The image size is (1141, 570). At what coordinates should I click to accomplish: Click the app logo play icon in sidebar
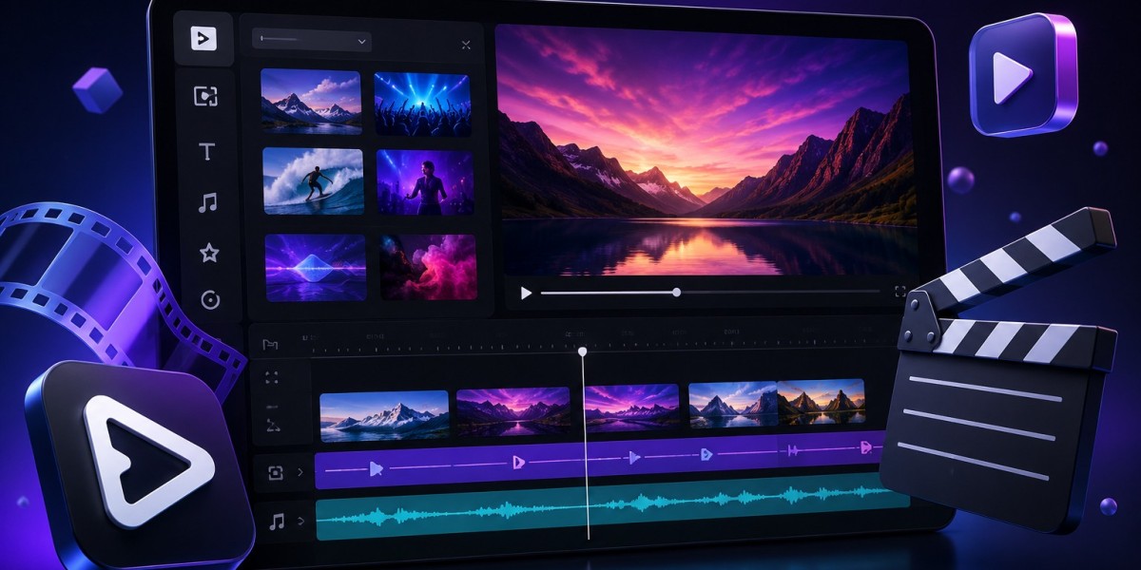pos(203,38)
